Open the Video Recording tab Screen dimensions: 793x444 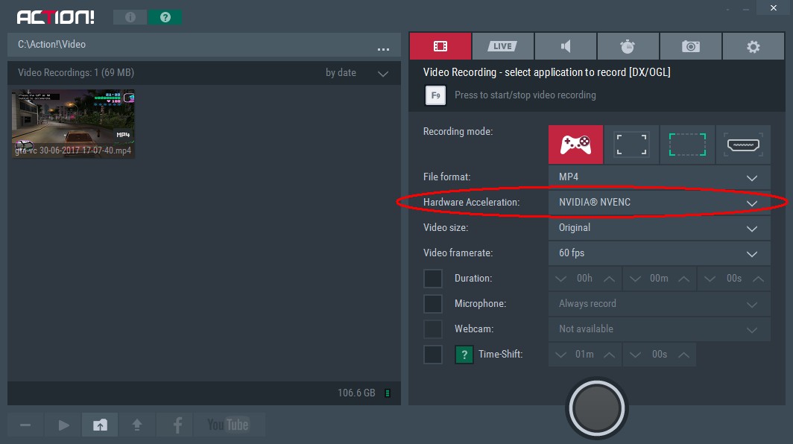440,46
